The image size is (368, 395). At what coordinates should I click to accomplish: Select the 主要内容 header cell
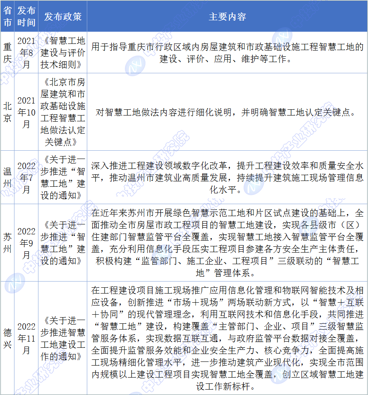coord(227,17)
